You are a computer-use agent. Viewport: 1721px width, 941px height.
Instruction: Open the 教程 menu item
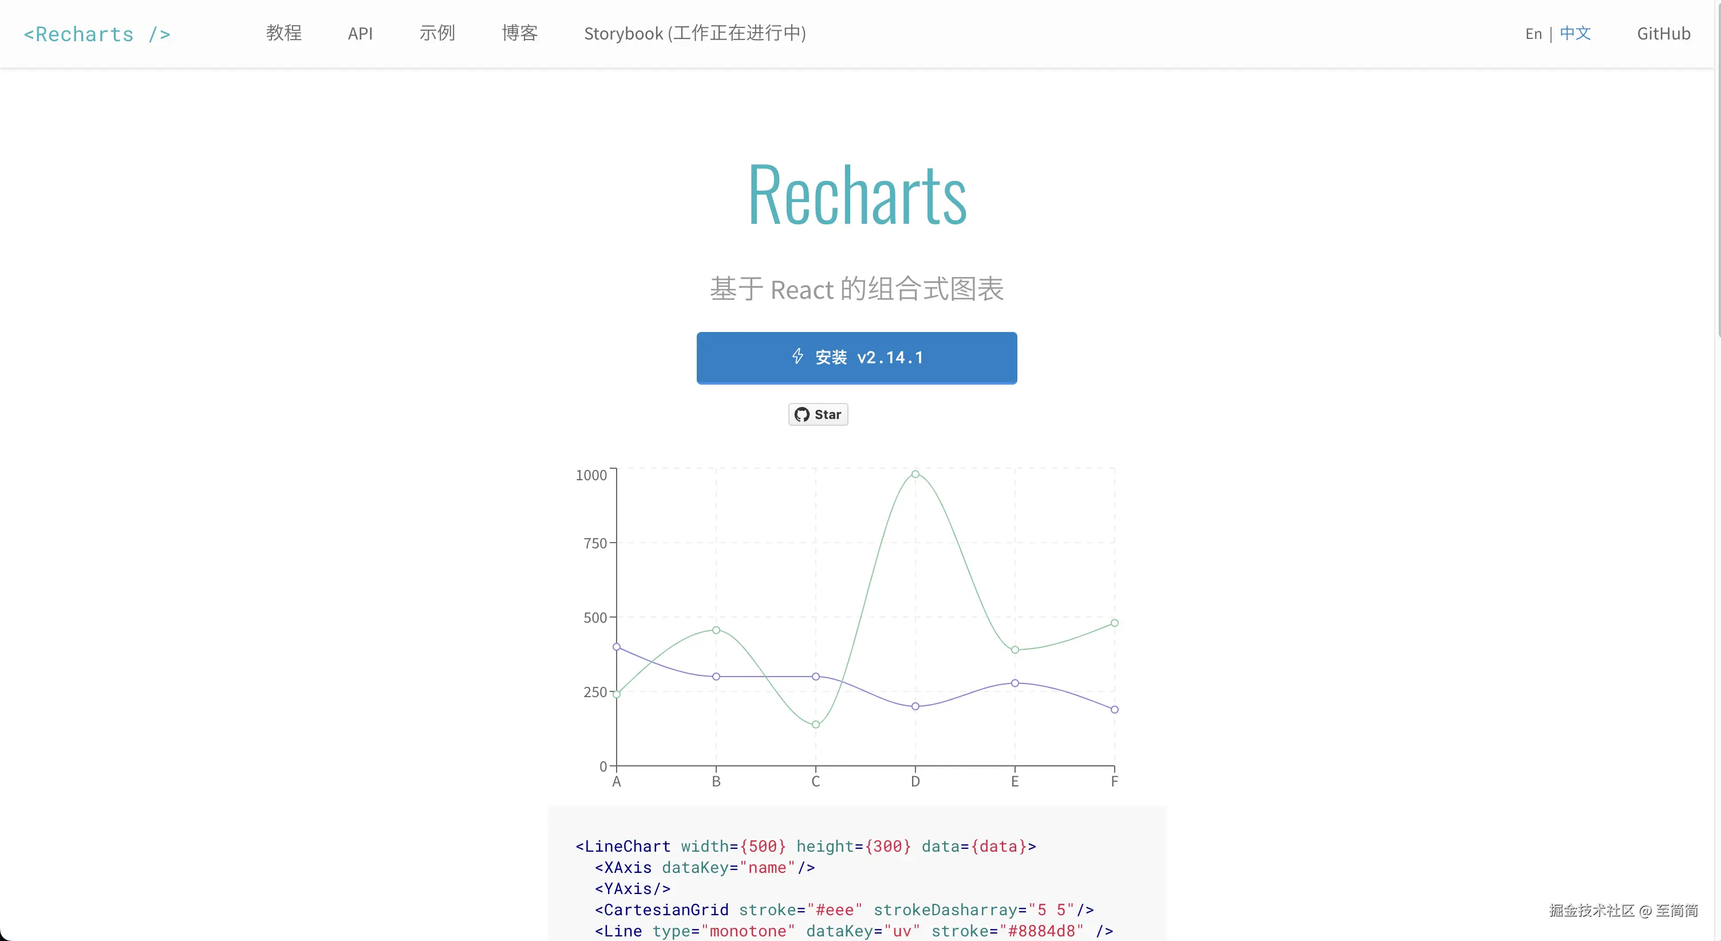[x=283, y=33]
